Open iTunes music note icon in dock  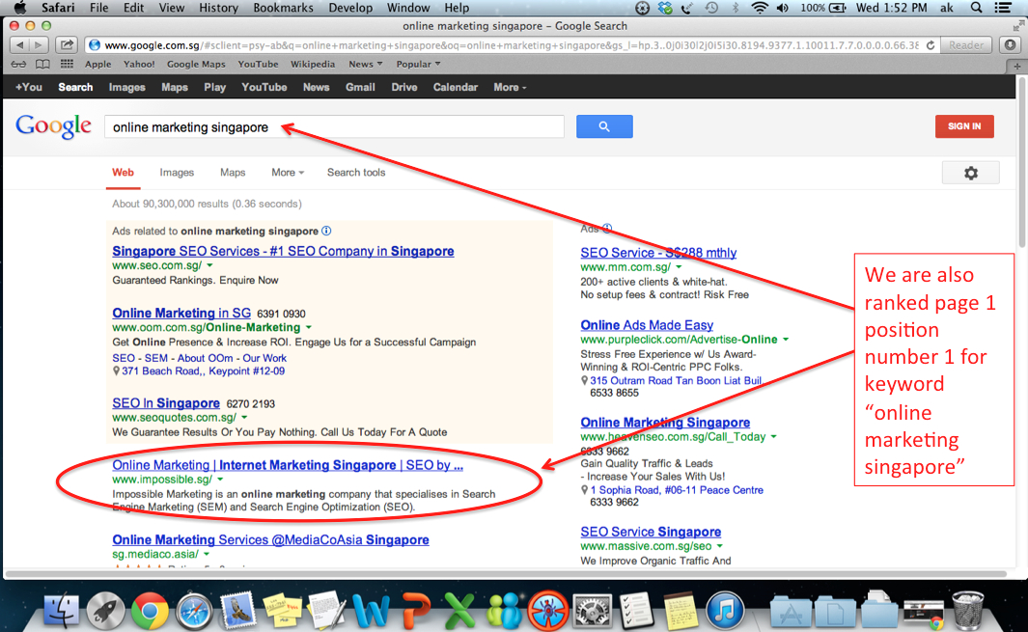[x=725, y=611]
